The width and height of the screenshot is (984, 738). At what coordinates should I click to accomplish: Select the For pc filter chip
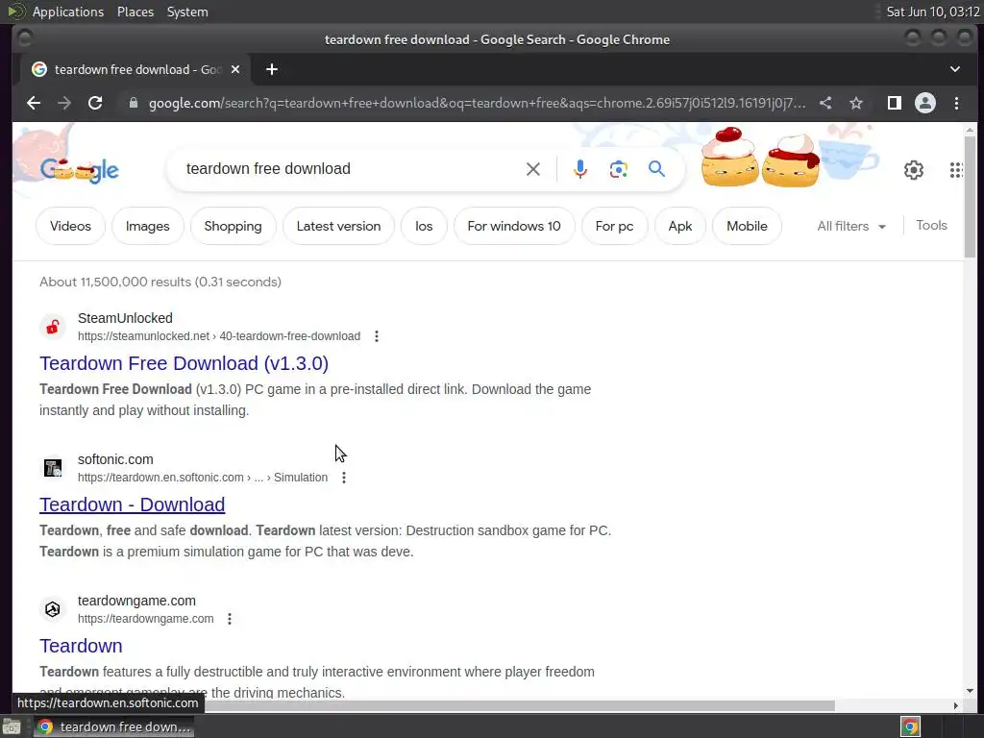coord(614,226)
